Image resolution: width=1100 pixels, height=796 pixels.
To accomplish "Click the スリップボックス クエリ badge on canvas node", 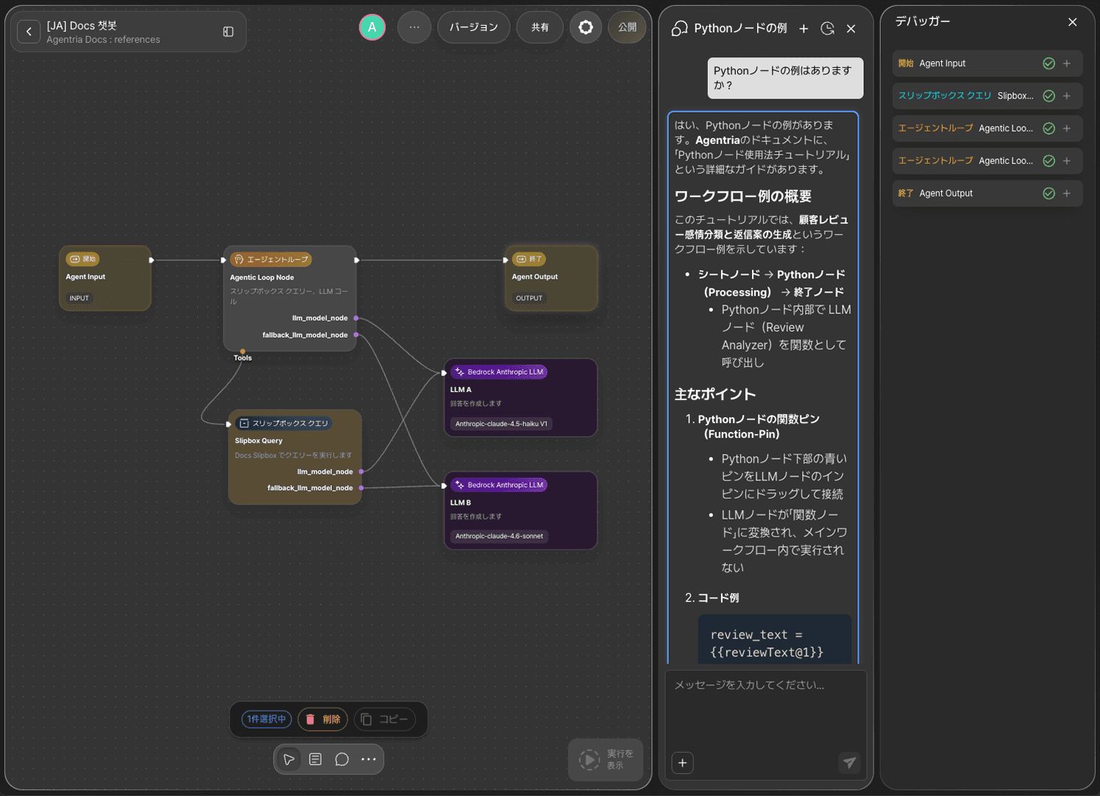I will (x=284, y=423).
